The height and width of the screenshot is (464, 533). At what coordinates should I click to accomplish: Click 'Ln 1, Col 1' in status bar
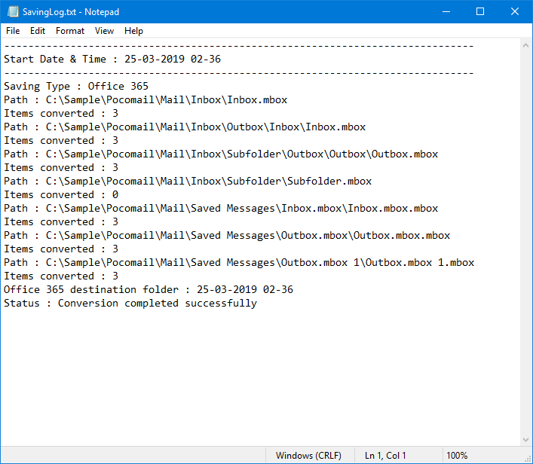coord(385,456)
